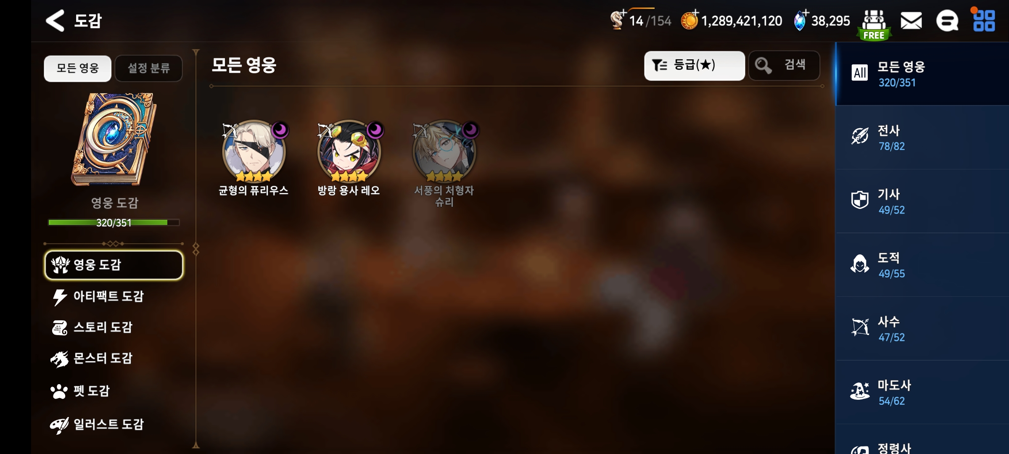Image resolution: width=1009 pixels, height=454 pixels.
Task: Add skystones via the crystal icon
Action: pyautogui.click(x=800, y=20)
